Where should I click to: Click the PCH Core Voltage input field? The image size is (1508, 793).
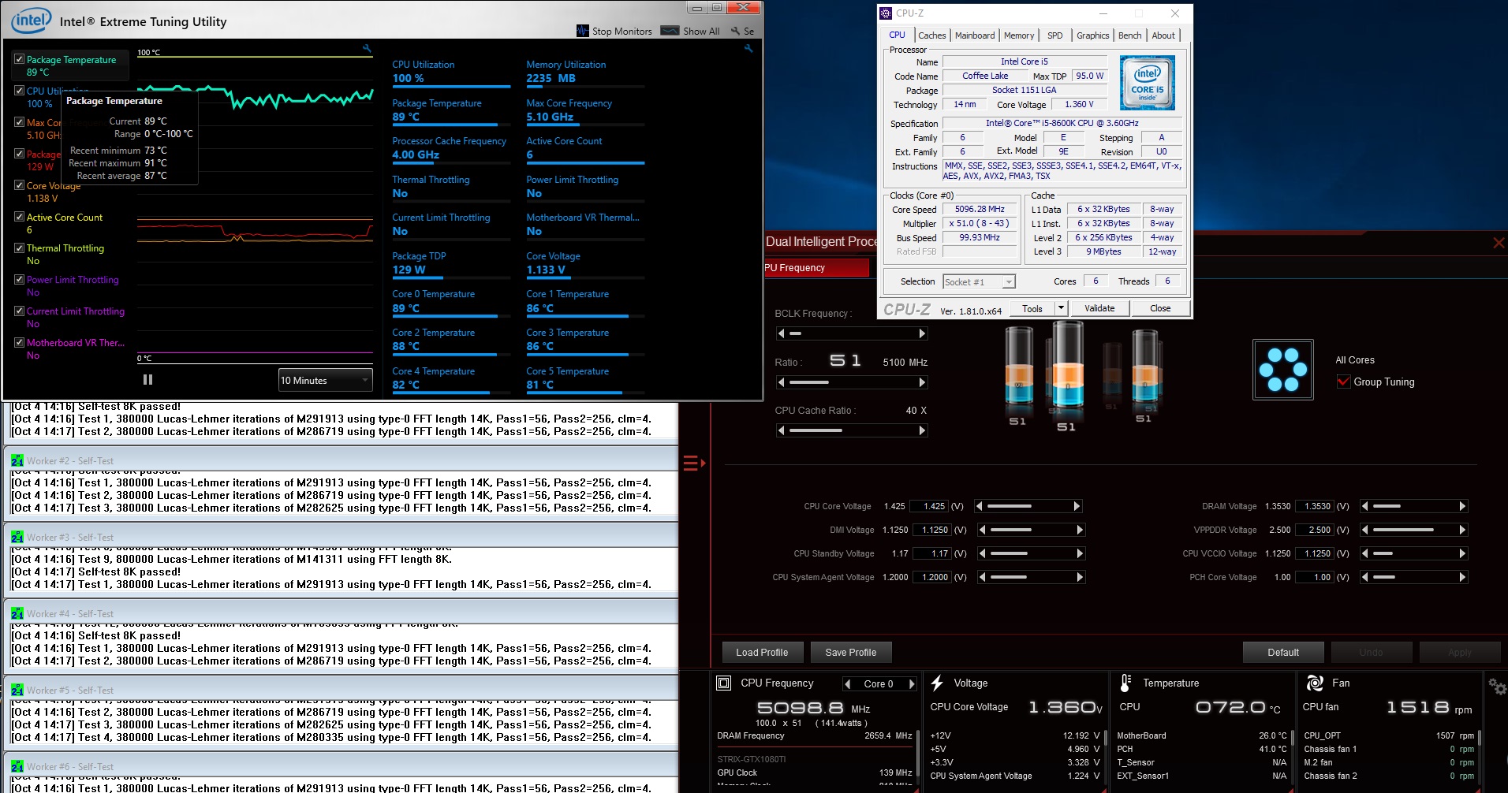1314,577
